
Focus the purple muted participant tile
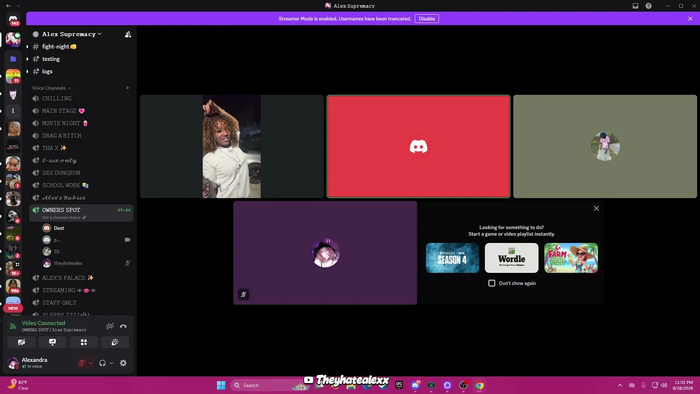[325, 253]
